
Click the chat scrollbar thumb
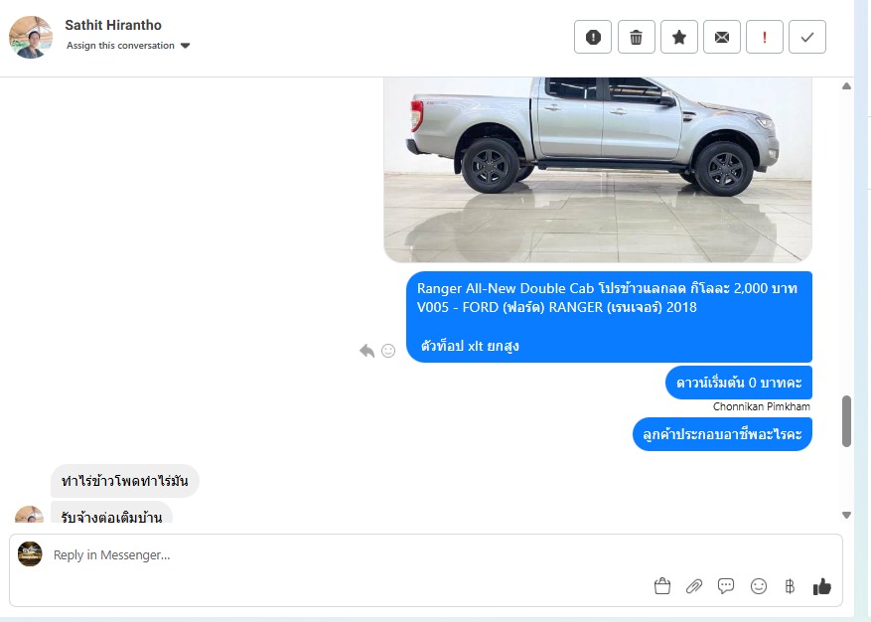coord(846,421)
